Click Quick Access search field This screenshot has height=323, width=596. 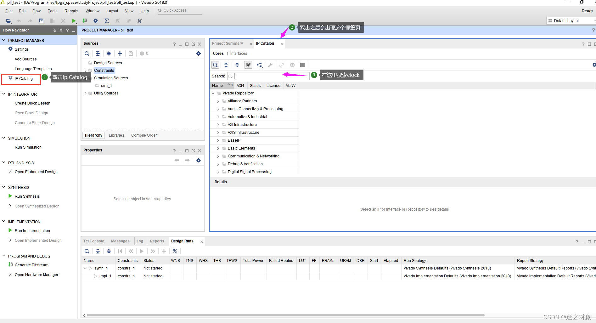tap(179, 11)
